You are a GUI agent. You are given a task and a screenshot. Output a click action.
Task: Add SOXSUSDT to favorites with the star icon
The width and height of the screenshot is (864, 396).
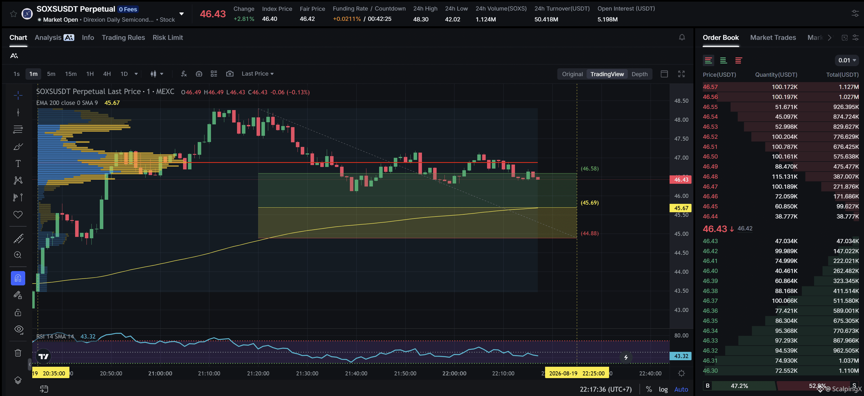point(13,14)
